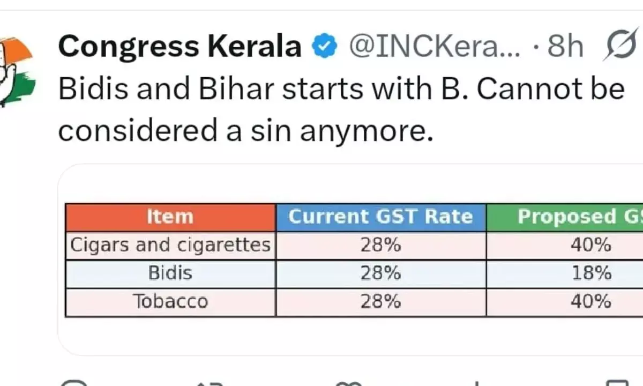Click the 'Cigars and cigarettes' cell
Image resolution: width=643 pixels, height=386 pixels.
pos(170,244)
